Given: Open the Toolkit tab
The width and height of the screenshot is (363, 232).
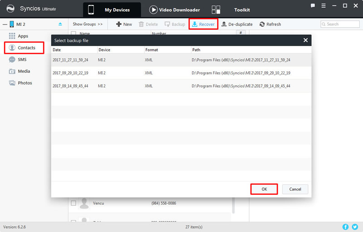Looking at the screenshot, I should [x=231, y=10].
